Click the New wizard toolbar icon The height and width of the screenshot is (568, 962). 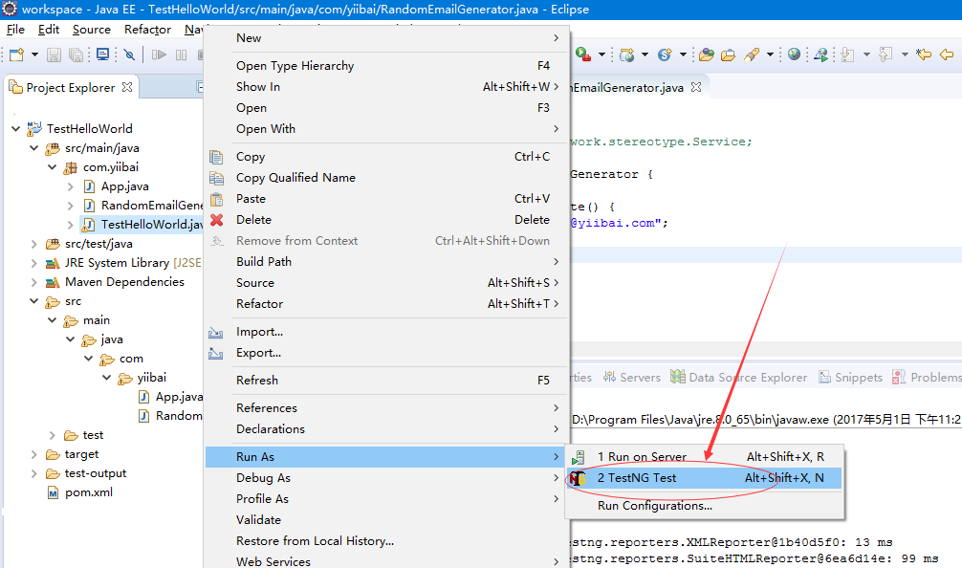(x=17, y=55)
